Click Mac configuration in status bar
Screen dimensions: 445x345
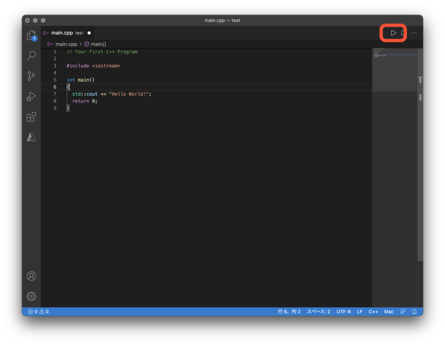pyautogui.click(x=389, y=312)
